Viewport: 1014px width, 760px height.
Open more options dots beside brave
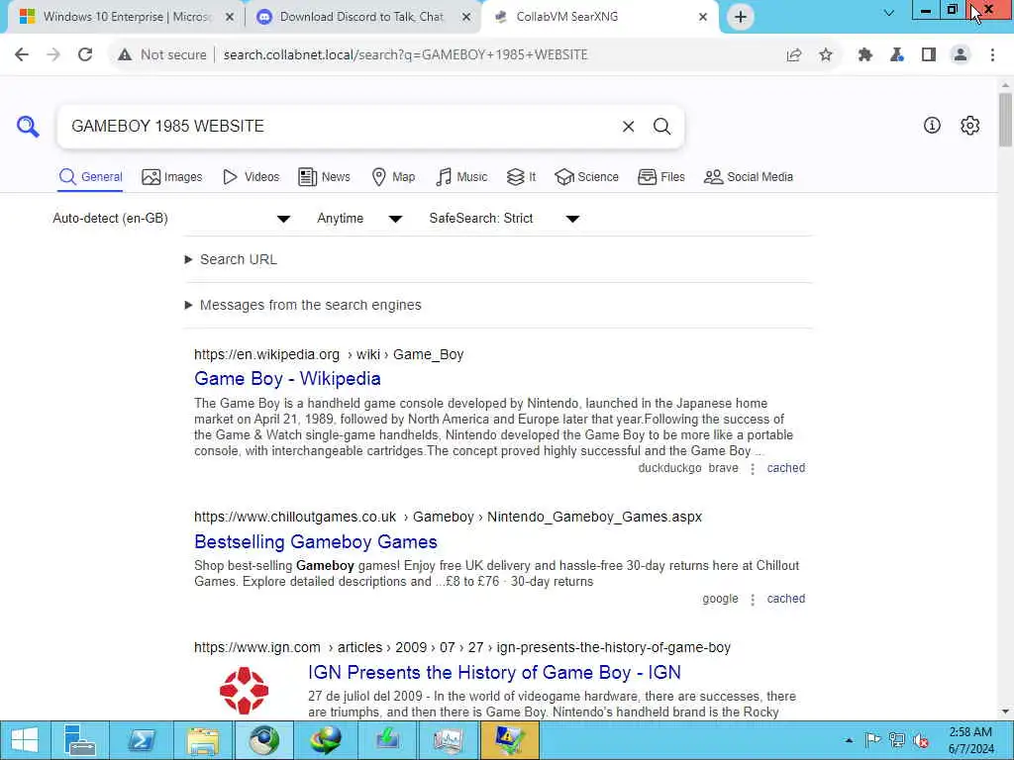coord(753,468)
